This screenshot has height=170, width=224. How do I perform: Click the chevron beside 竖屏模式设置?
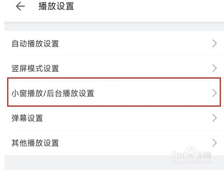coord(214,68)
